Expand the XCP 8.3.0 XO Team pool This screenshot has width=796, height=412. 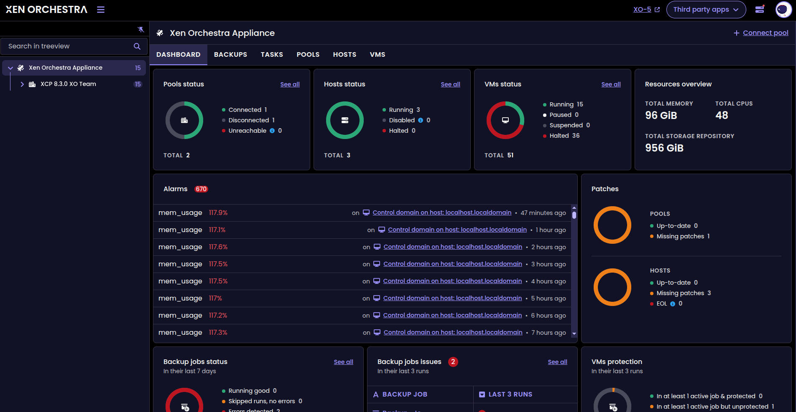[22, 84]
